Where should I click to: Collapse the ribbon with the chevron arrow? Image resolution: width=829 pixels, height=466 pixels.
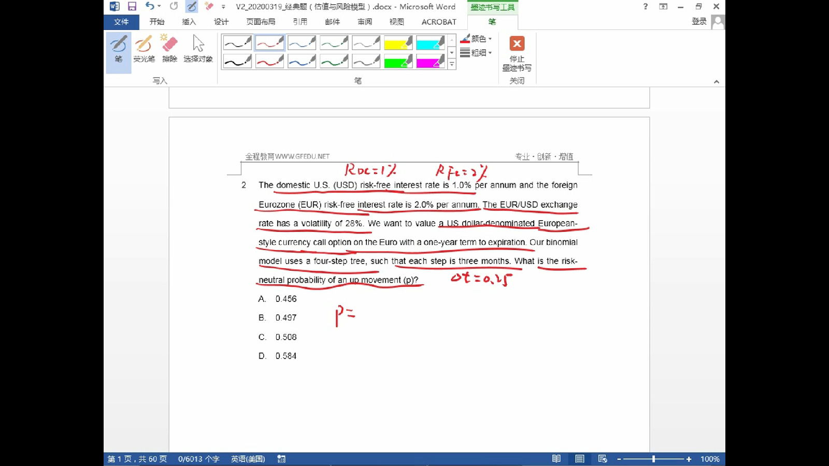point(717,81)
